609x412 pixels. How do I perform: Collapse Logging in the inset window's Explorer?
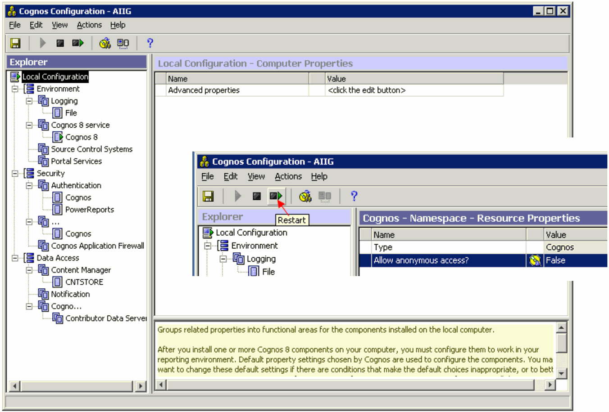click(x=223, y=259)
